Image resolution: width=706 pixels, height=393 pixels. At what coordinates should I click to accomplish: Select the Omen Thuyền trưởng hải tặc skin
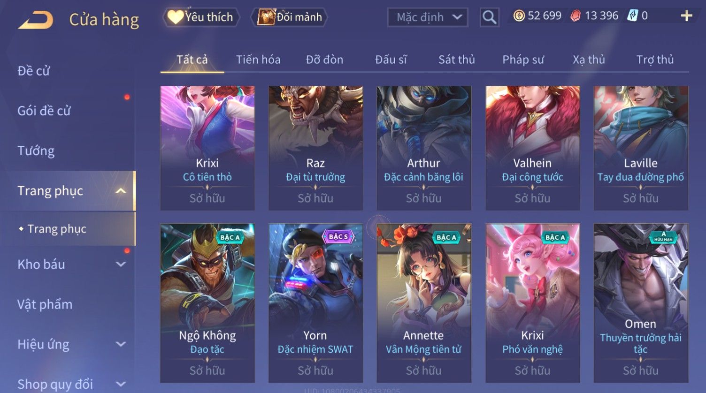point(641,303)
